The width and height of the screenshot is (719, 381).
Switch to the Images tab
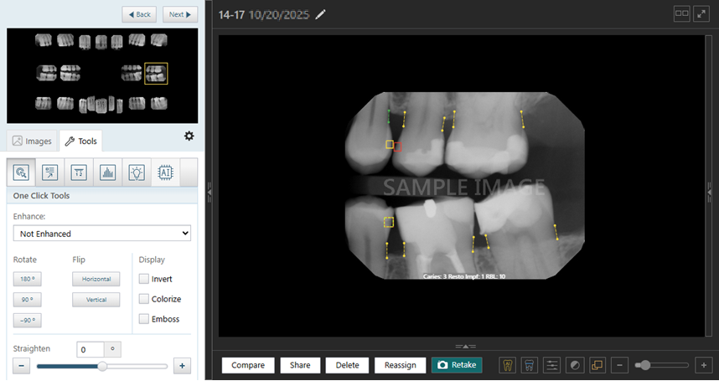pyautogui.click(x=32, y=142)
